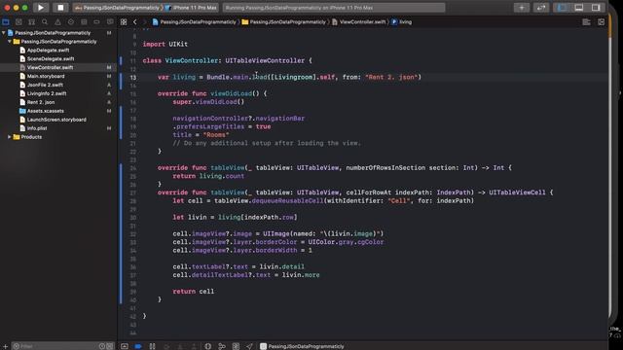Click 'dequeueReusableCell' in the code
Screen dimensions: 623x350
[288, 201]
